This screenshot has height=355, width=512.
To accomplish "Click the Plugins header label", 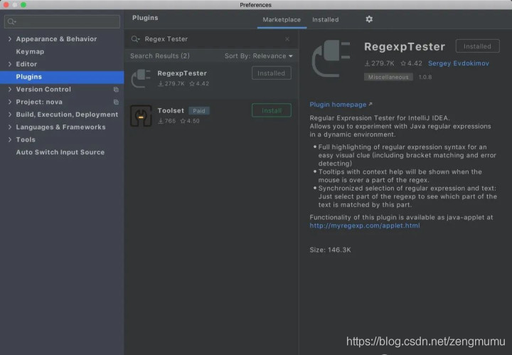I will click(x=145, y=18).
